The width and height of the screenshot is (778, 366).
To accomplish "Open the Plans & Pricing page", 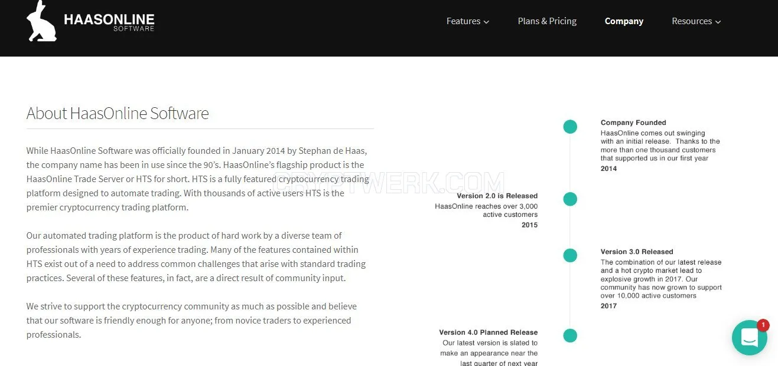I will point(547,21).
